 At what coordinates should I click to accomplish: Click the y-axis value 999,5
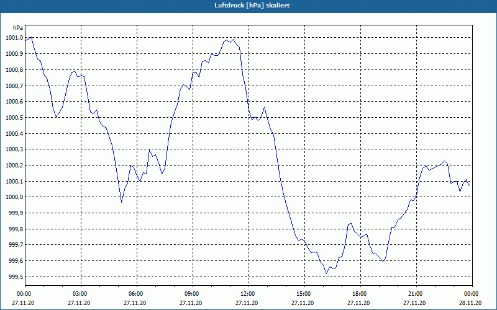point(16,277)
